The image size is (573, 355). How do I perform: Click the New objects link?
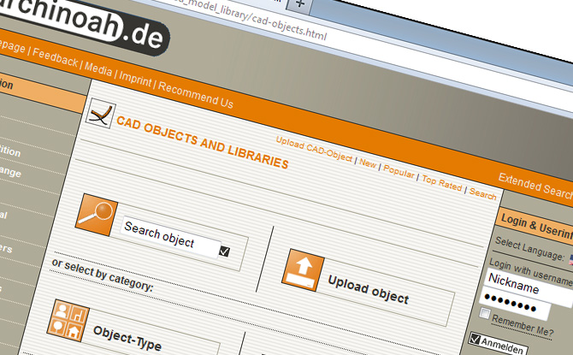368,163
